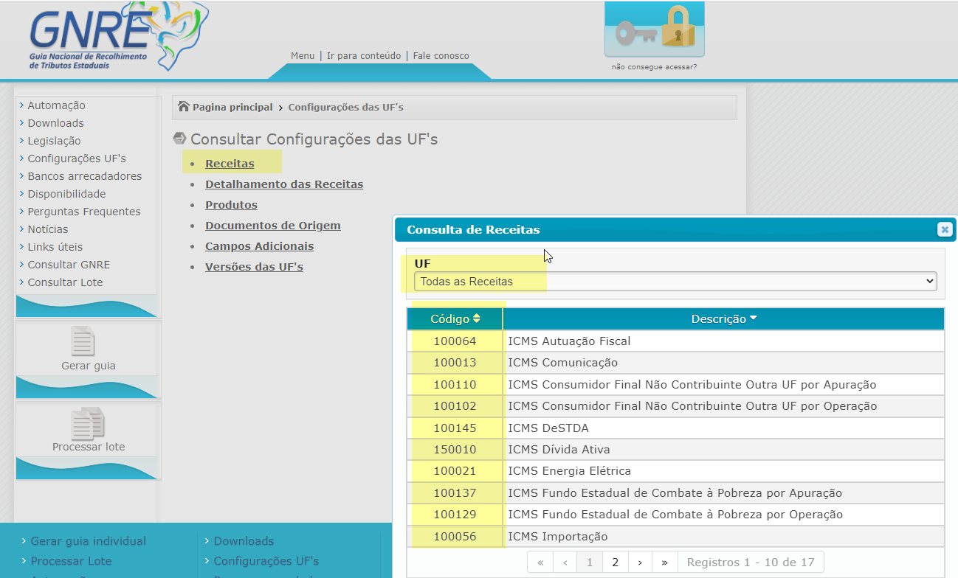The image size is (958, 578).
Task: Open Links úteis in the sidebar
Action: 55,247
